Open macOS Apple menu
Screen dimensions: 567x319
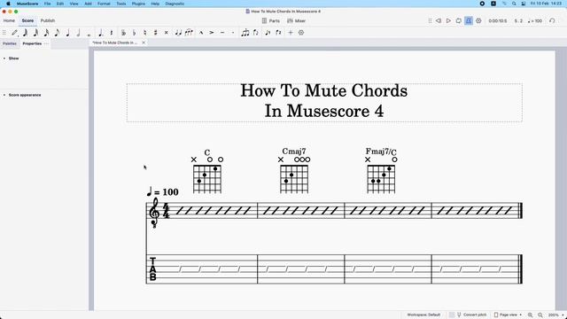coord(8,4)
